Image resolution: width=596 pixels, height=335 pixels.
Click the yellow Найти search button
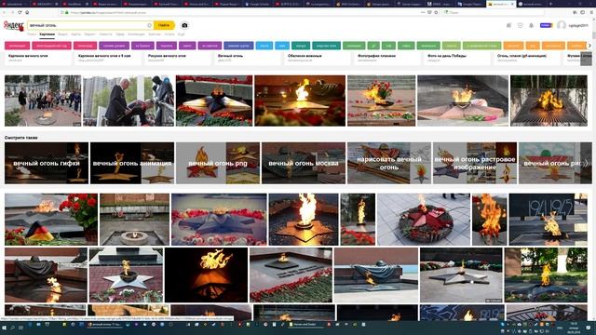(x=164, y=25)
